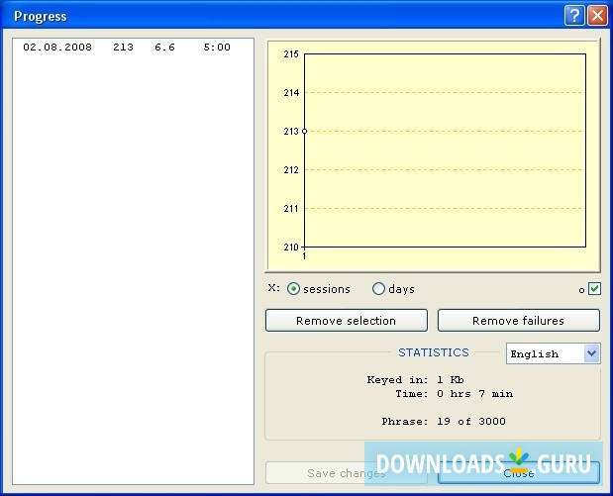Click the Save changes button
613x496 pixels.
(x=346, y=473)
